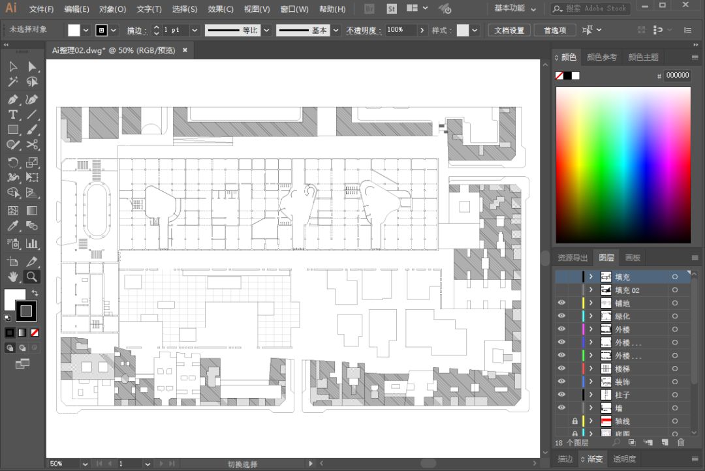
Task: Hide the 铺地 layer
Action: 561,303
